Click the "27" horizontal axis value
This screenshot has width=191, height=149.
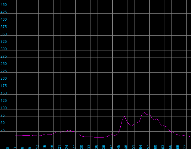click(74, 147)
